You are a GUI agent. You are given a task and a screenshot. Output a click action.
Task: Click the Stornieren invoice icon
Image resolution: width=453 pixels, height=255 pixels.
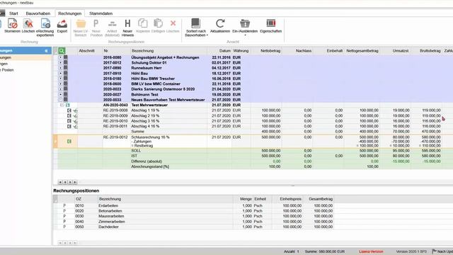(x=13, y=23)
